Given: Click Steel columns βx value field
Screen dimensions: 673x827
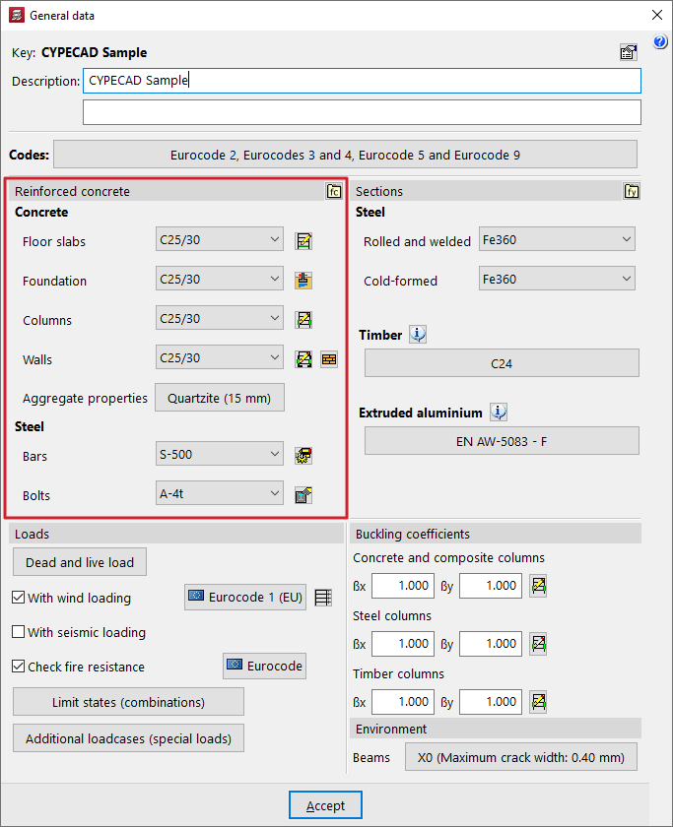Looking at the screenshot, I should (403, 644).
